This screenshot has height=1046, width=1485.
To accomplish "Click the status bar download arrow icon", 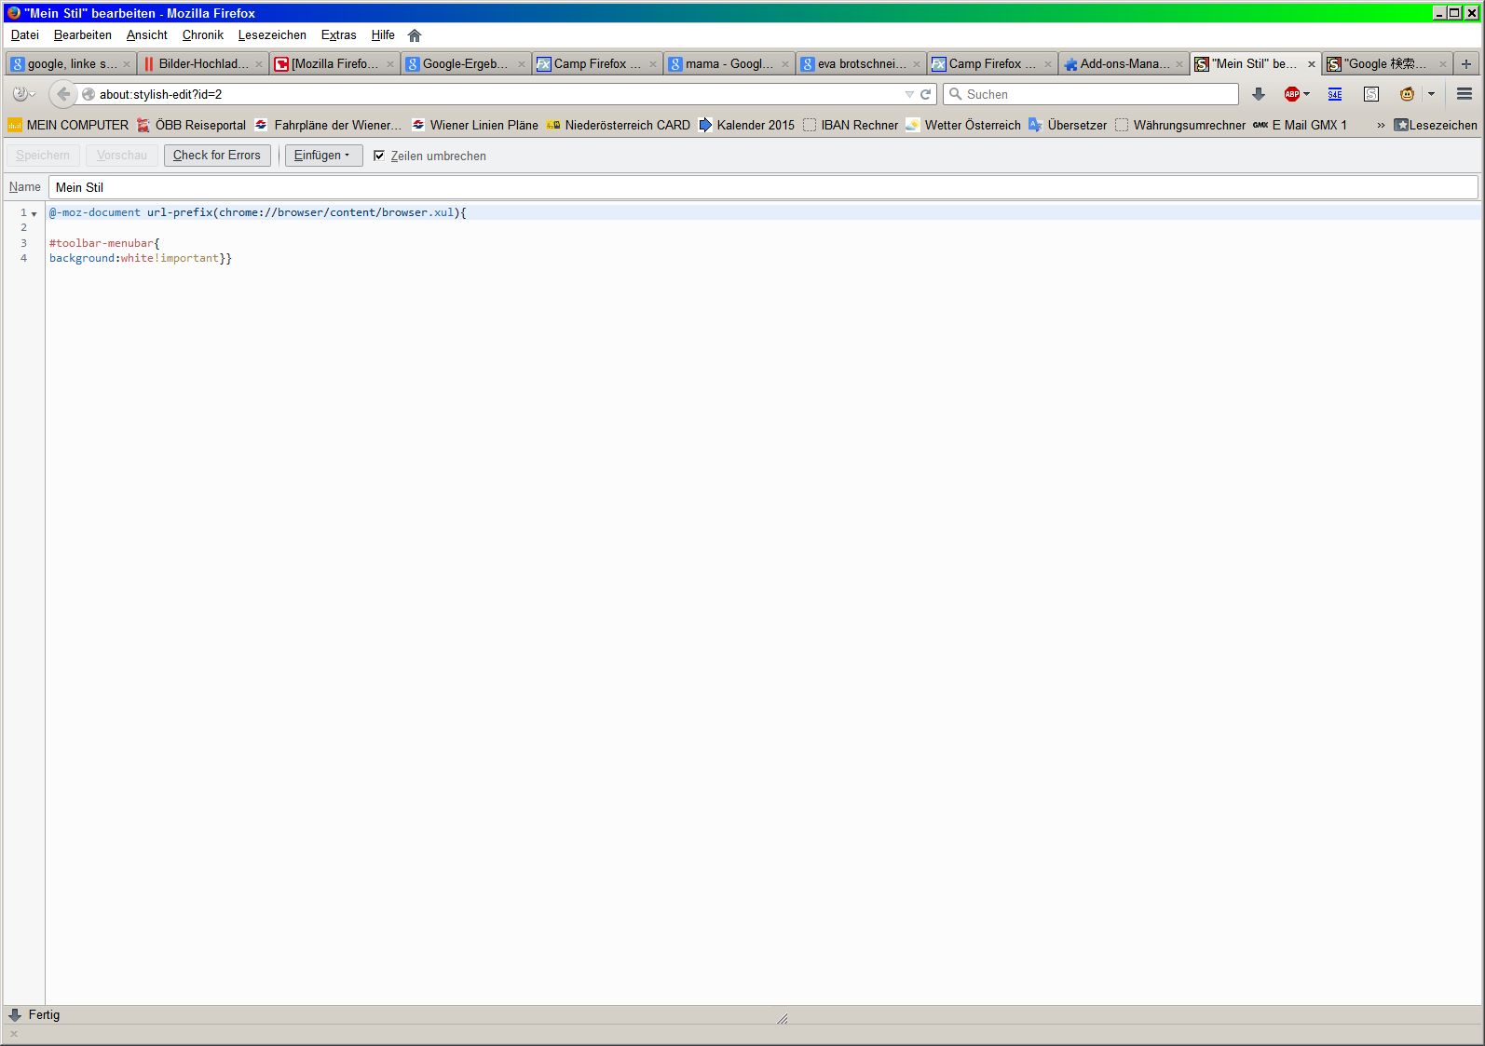I will 15,1015.
